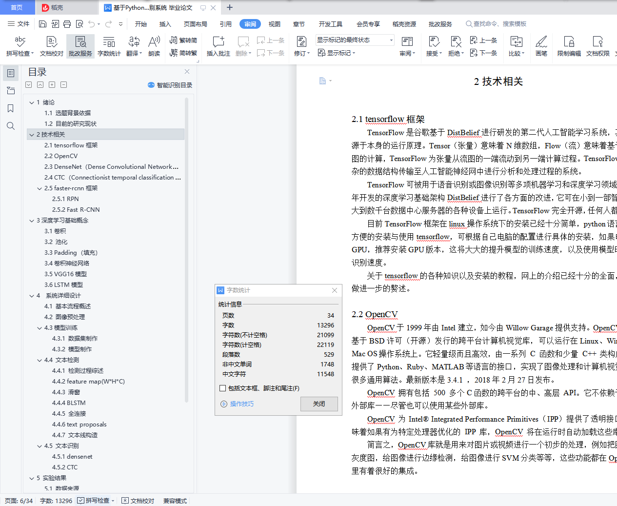
Task: Jump to 2.2 OpenCV in the outline
Action: pyautogui.click(x=61, y=156)
